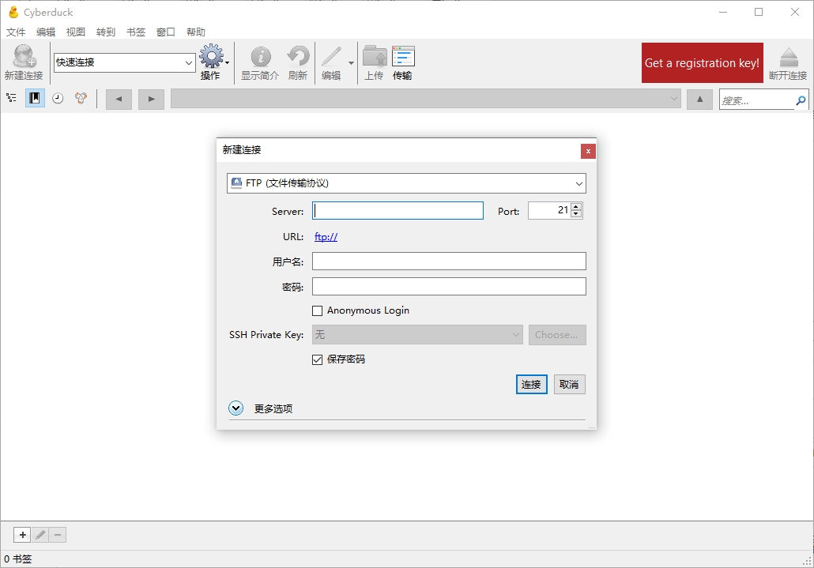
Task: Open the 操作 gear actions icon
Action: [x=211, y=56]
